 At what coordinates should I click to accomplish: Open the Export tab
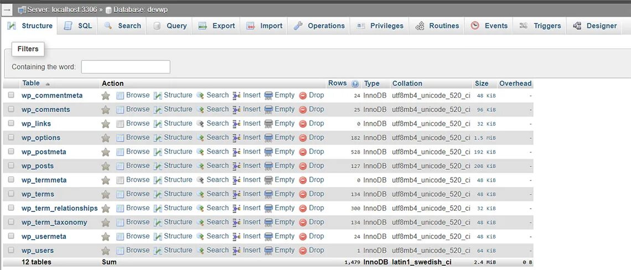(216, 26)
